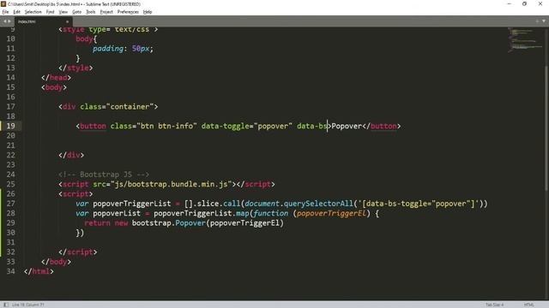Image resolution: width=549 pixels, height=308 pixels.
Task: Click line number 34 in gutter
Action: click(11, 271)
